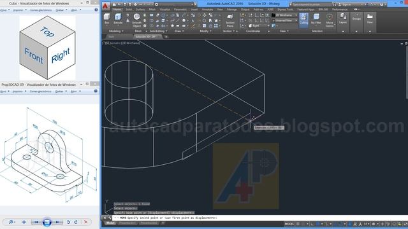Image resolution: width=408 pixels, height=229 pixels.
Task: Play slideshow in photo viewer
Action: 47,222
